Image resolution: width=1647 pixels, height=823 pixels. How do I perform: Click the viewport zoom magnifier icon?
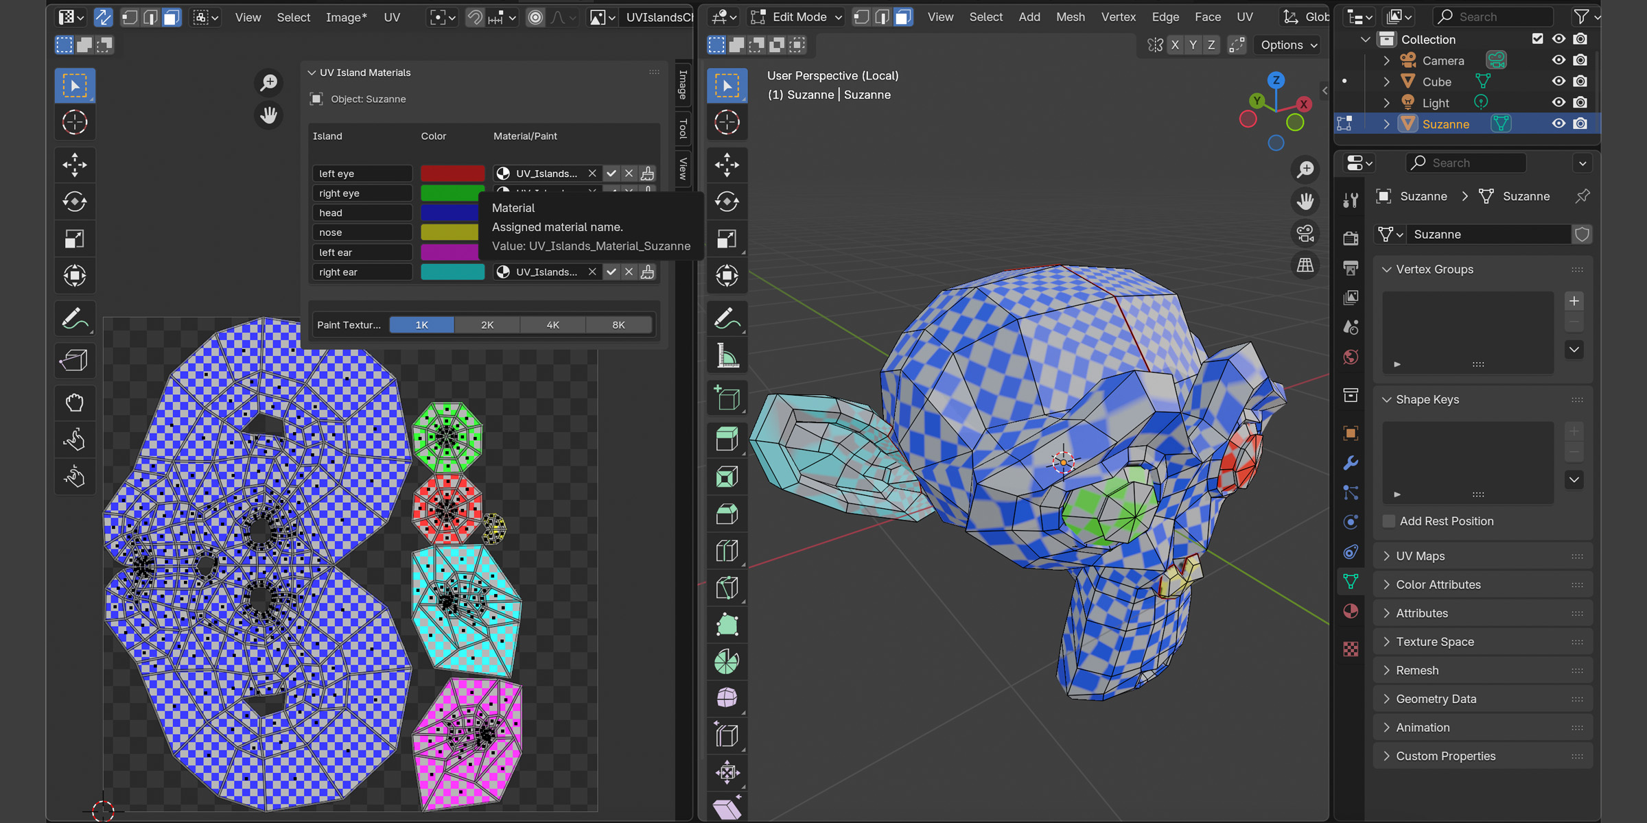(x=1305, y=169)
